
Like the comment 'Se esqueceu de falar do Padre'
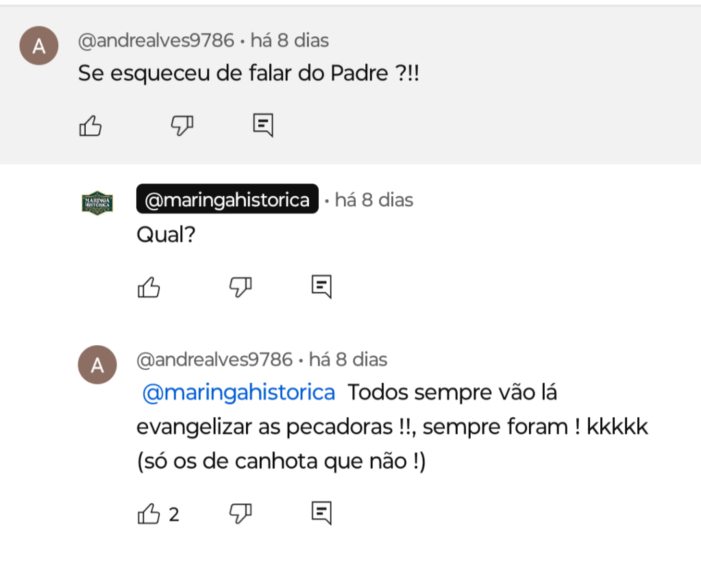(90, 125)
